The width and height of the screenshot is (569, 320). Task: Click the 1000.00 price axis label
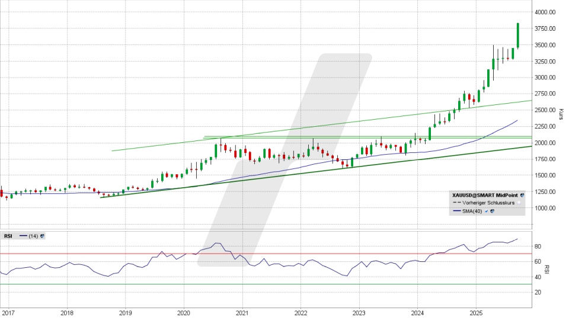tap(544, 208)
